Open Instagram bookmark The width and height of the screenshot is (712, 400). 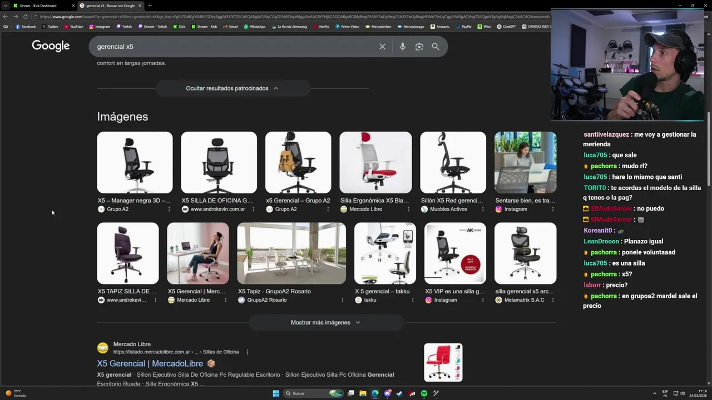[100, 27]
